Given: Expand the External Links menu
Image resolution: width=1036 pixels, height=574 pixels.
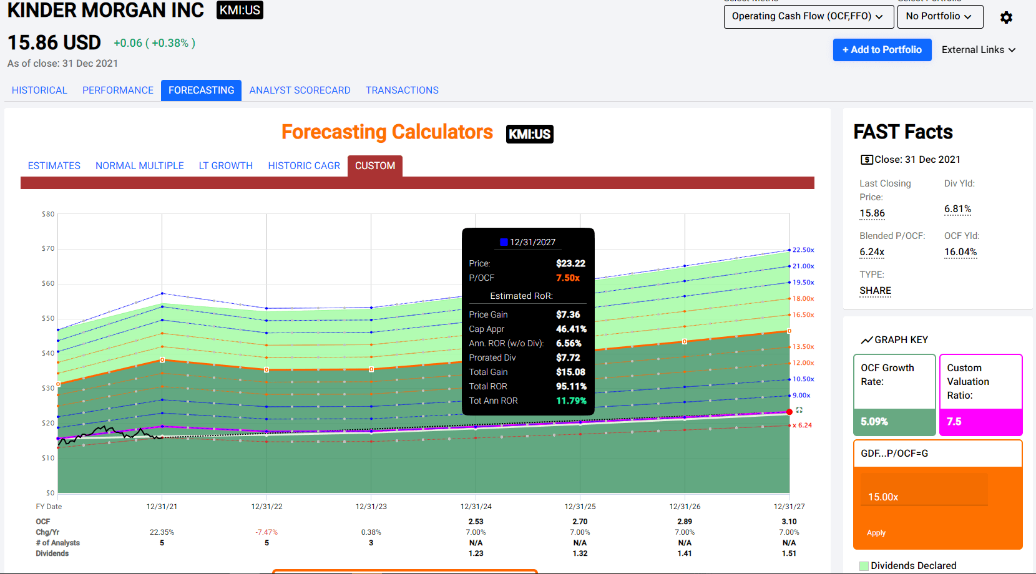Looking at the screenshot, I should coord(979,50).
